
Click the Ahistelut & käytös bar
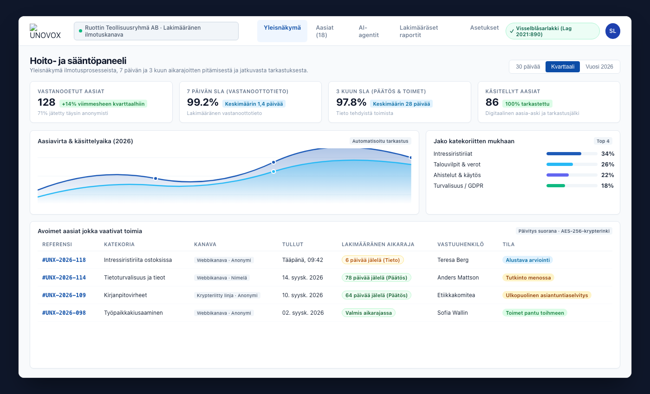click(x=572, y=175)
